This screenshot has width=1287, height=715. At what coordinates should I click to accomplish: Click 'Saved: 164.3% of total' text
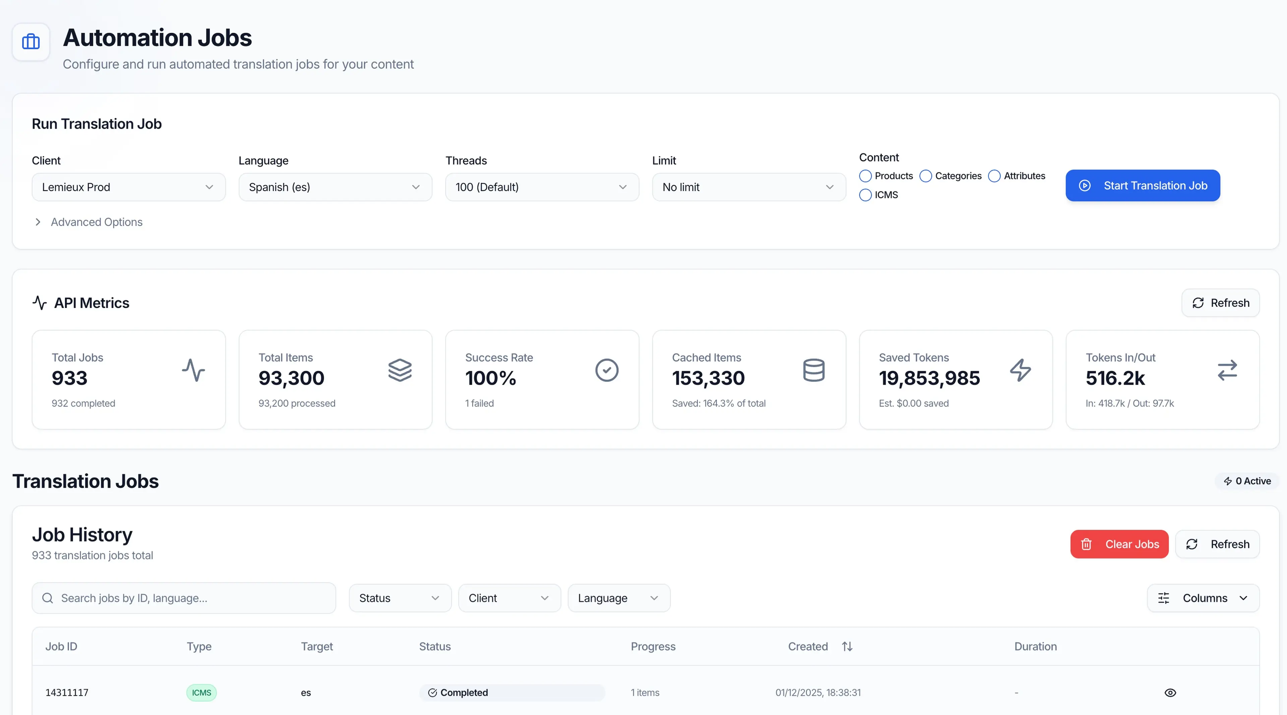[x=719, y=403]
